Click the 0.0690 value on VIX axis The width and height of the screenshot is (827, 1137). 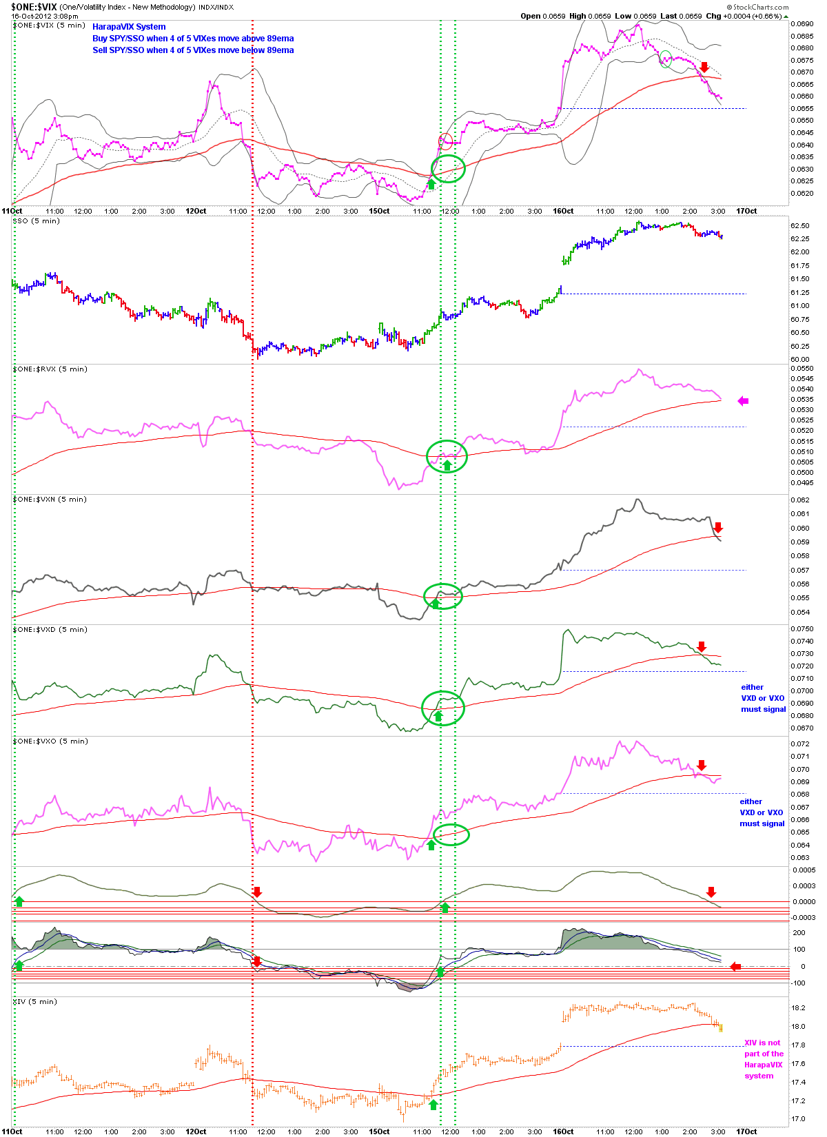[x=802, y=23]
